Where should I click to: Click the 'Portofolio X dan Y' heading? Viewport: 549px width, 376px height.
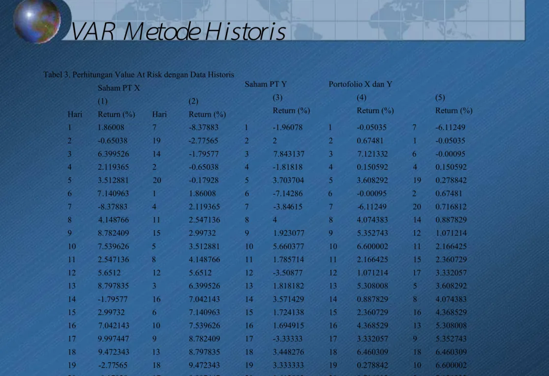(x=360, y=84)
